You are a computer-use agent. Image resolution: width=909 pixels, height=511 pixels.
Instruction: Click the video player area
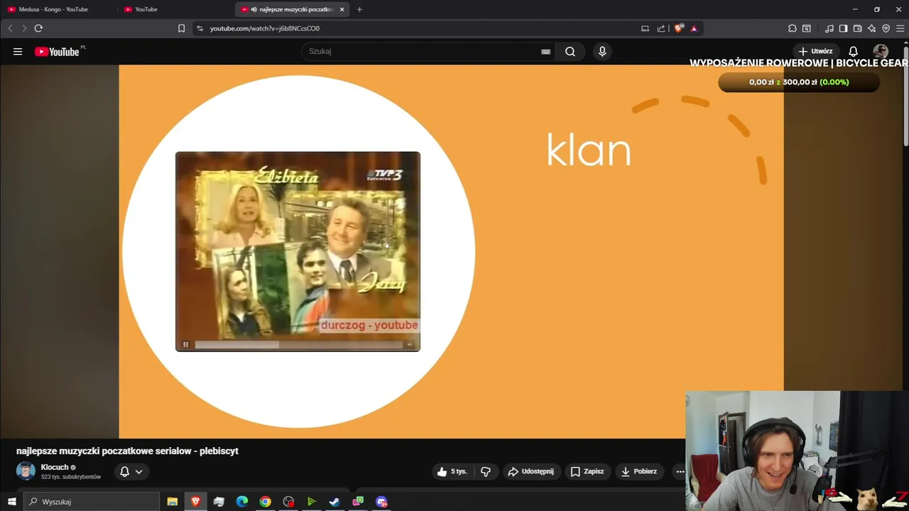click(451, 251)
